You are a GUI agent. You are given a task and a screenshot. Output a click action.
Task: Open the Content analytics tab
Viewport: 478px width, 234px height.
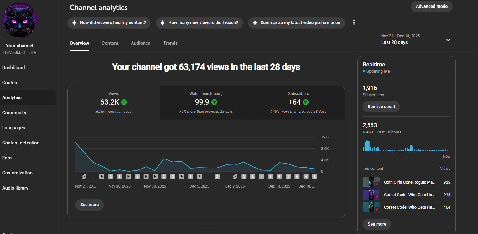pos(110,43)
